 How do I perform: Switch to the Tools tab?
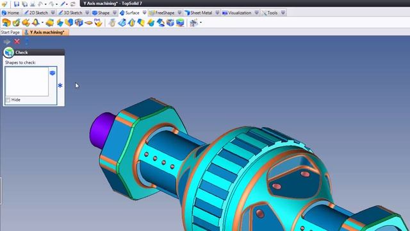pos(270,13)
